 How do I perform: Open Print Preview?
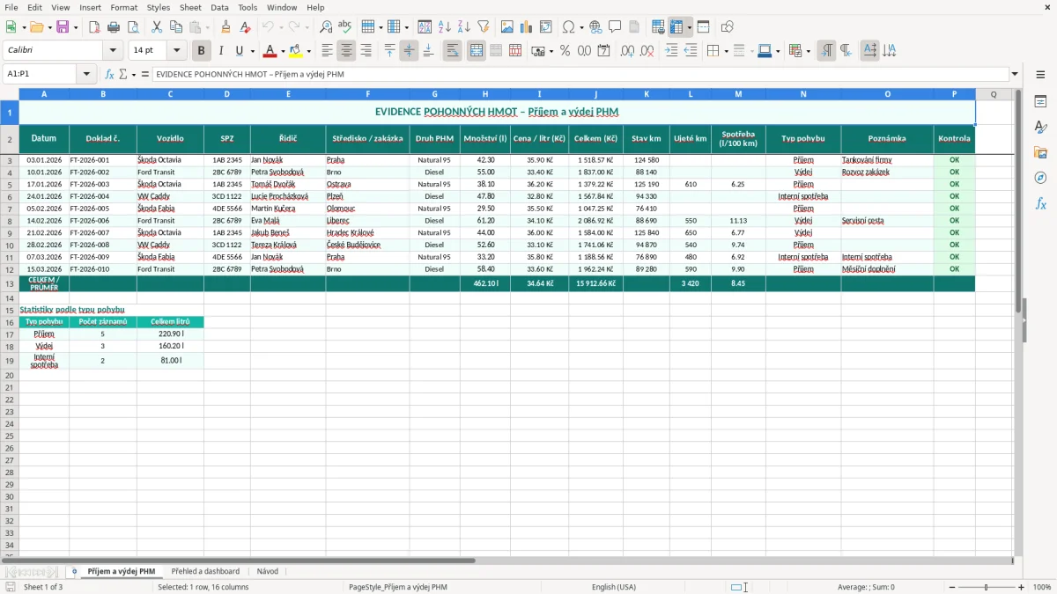[x=133, y=27]
